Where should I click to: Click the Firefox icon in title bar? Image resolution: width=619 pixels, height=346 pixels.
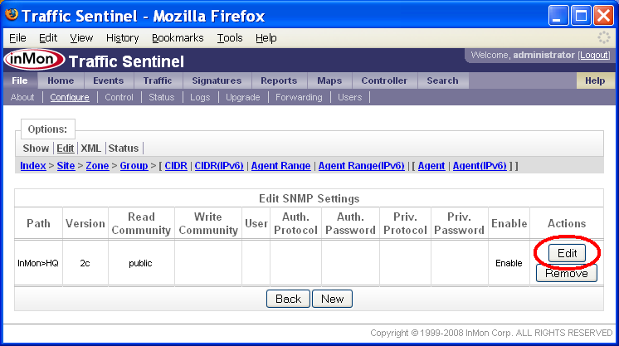12,14
